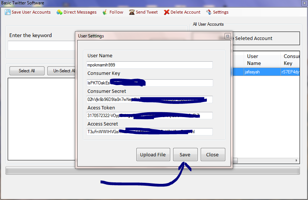This screenshot has width=308, height=200.
Task: Focus the Consumer Secret input field
Action: 150,99
